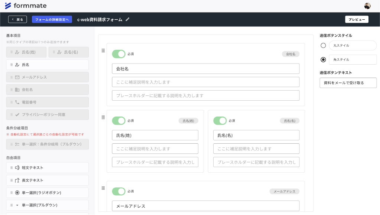Screen dimensions: 380x215
Task: Toggle the 必須 switch for メールアドレス field
Action: [119, 191]
